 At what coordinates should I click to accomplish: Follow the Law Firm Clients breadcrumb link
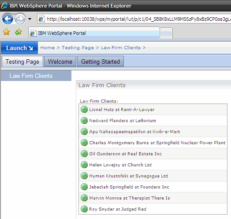click(x=121, y=48)
